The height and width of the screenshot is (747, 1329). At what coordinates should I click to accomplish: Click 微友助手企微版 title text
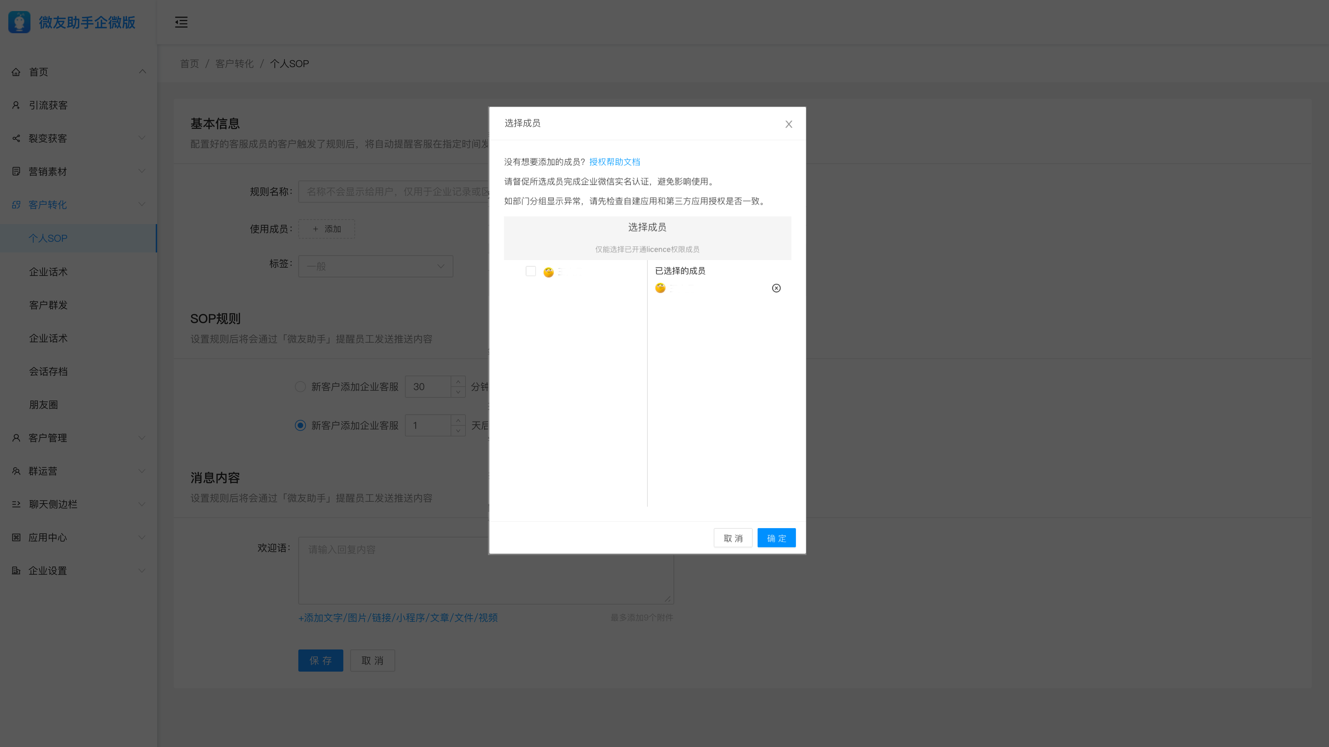87,22
